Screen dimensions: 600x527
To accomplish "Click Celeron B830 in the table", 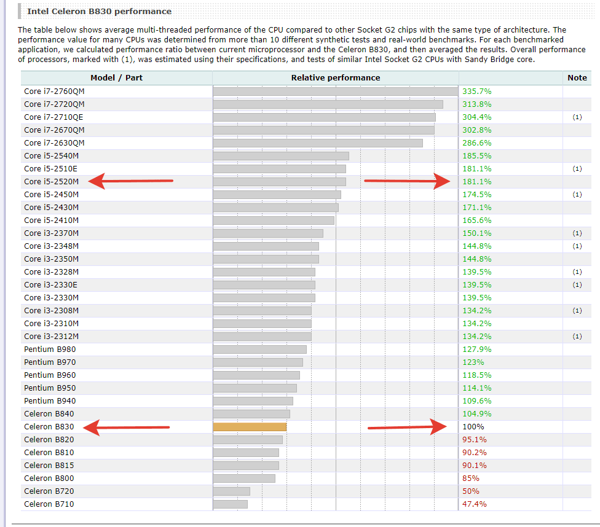I will pyautogui.click(x=49, y=427).
